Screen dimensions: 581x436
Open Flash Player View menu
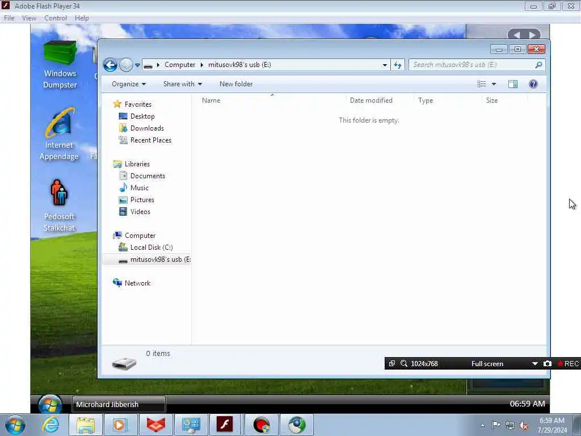point(29,18)
